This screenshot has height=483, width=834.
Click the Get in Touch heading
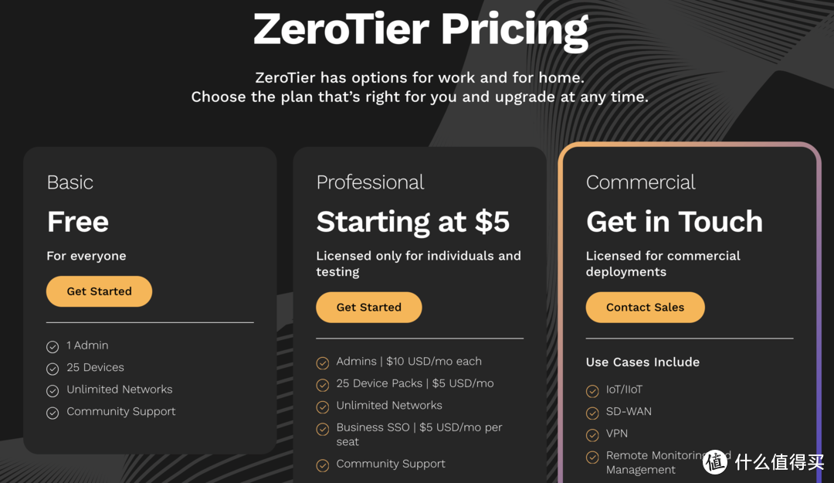coord(674,222)
